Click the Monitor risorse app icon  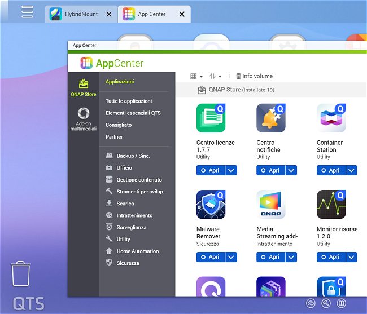331,205
